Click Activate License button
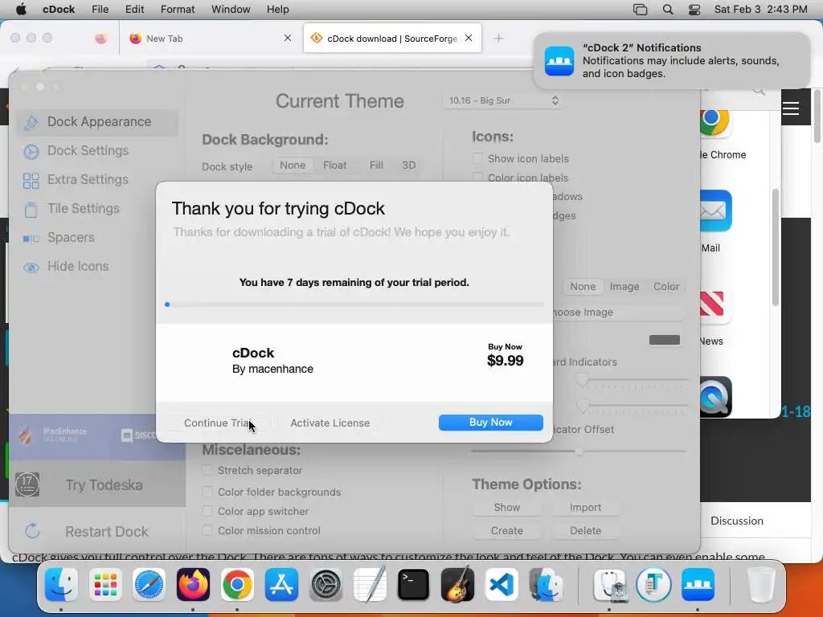Image resolution: width=823 pixels, height=617 pixels. coord(330,423)
